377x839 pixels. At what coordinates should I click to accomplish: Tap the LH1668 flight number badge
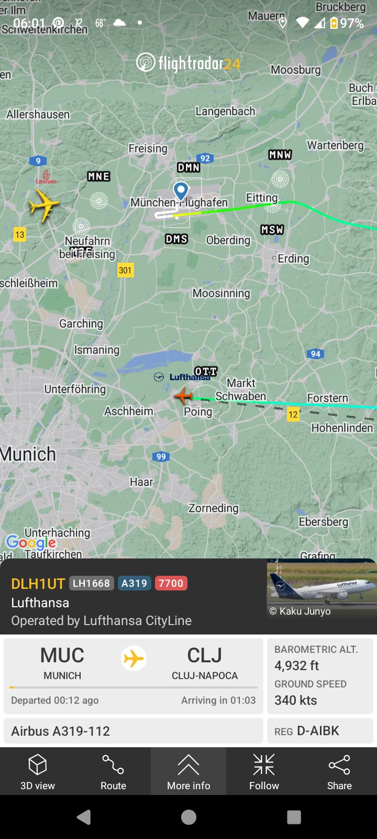(91, 583)
